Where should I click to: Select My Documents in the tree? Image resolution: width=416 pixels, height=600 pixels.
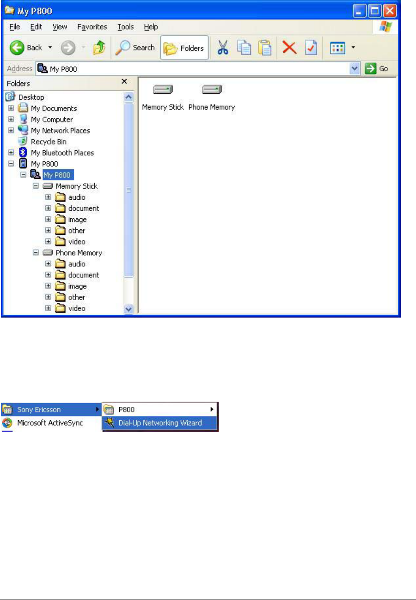pos(54,108)
